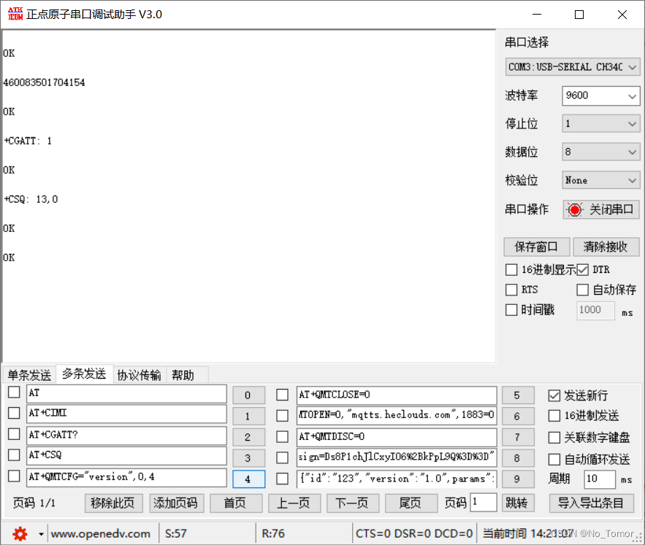Open the COM3 serial port dropdown
Image resolution: width=645 pixels, height=545 pixels.
[572, 67]
